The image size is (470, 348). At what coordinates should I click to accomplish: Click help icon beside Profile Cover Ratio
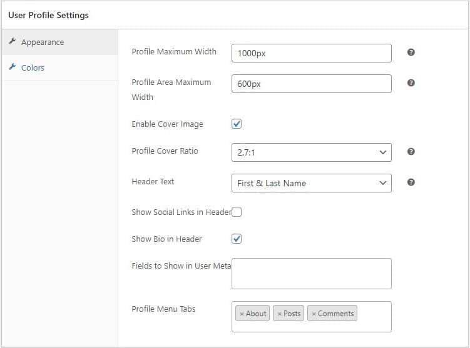(411, 152)
